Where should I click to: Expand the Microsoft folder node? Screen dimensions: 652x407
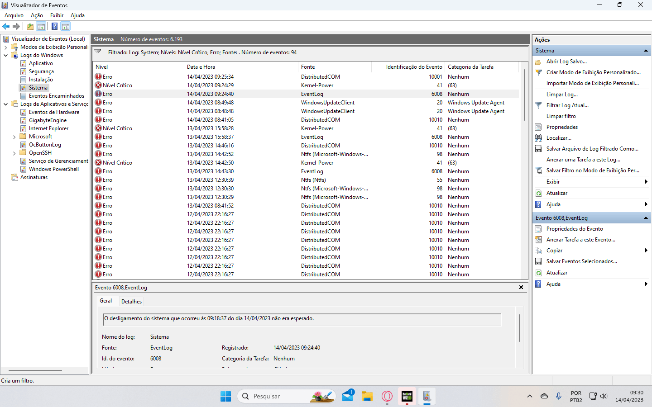[14, 137]
